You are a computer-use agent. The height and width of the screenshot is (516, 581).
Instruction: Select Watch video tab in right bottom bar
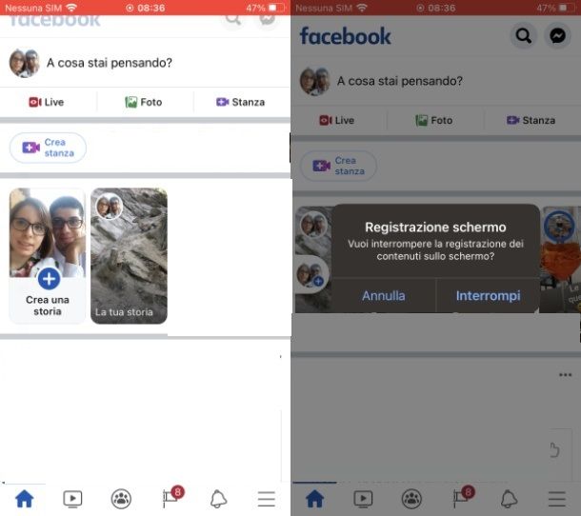[x=363, y=499]
